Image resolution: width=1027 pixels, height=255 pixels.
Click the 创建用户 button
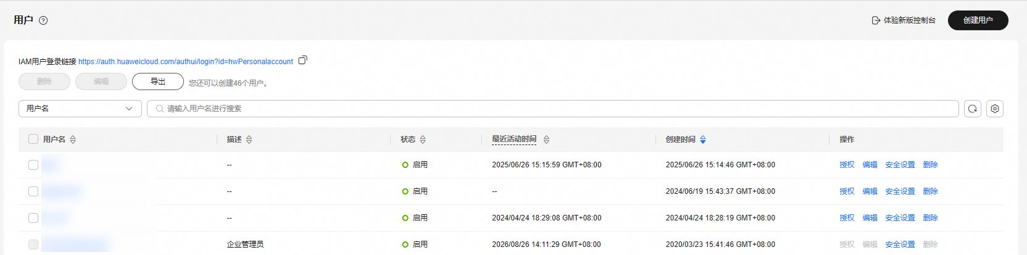(978, 20)
